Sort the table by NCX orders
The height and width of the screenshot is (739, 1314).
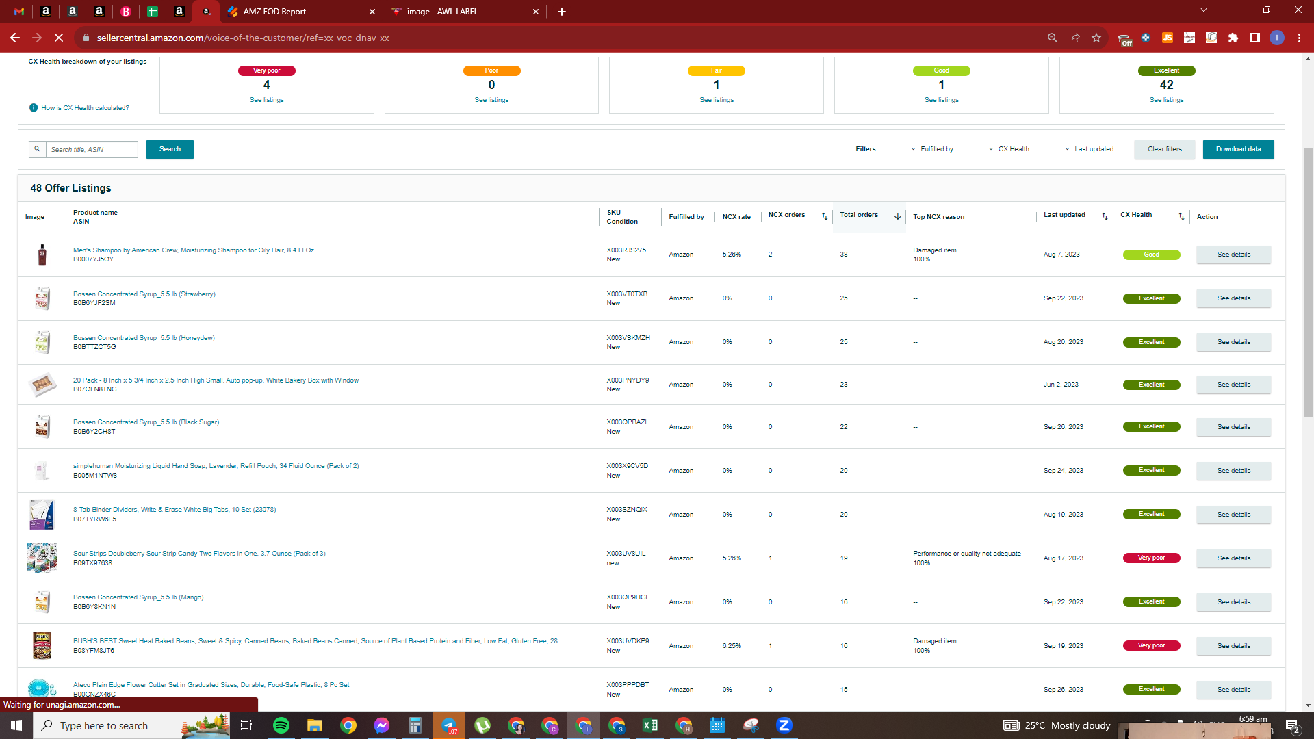point(825,216)
